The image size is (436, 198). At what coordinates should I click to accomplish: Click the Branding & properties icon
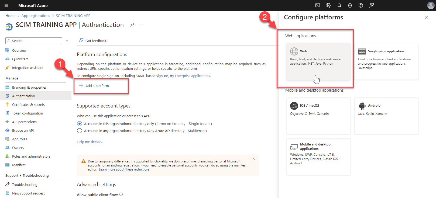click(x=7, y=87)
